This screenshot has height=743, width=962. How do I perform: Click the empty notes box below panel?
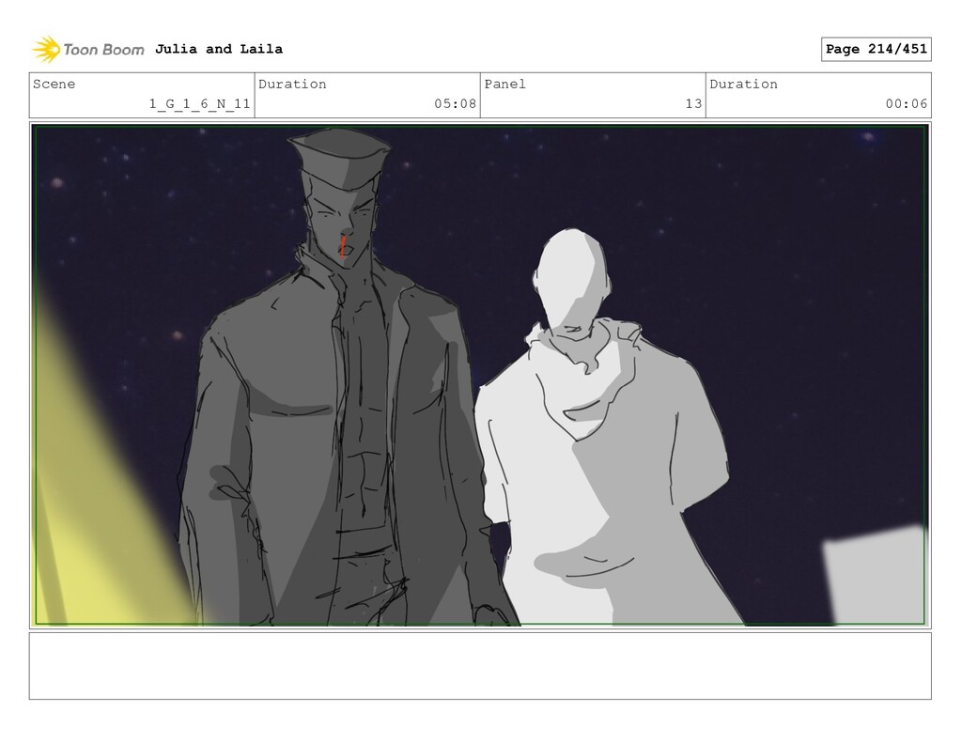tap(480, 666)
